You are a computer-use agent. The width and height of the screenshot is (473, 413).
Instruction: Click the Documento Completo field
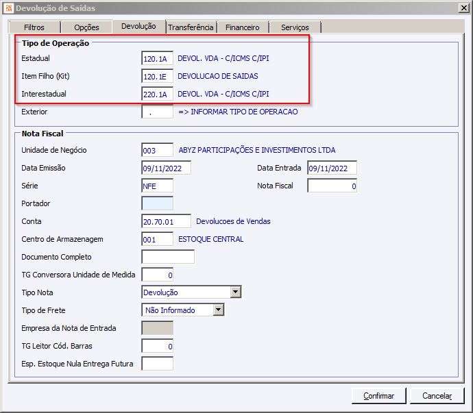tap(168, 257)
